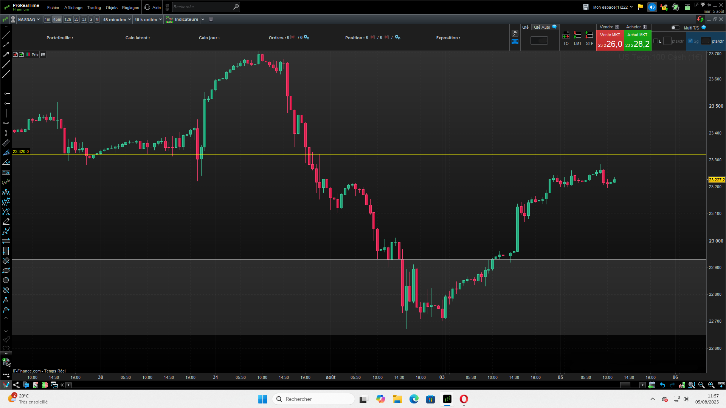Open the Réglages menu
Screen dimensions: 726x408
130,8
